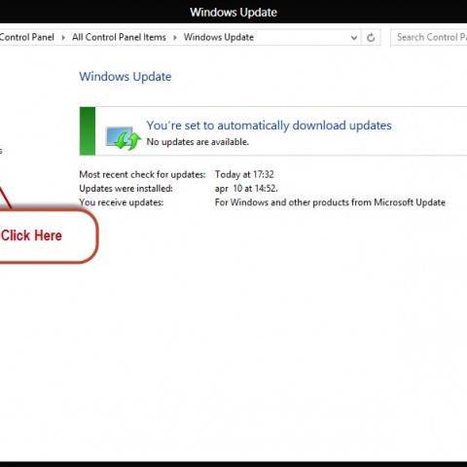Viewport: 467px width, 467px height.
Task: Click the Search Control Panel field
Action: [428, 37]
